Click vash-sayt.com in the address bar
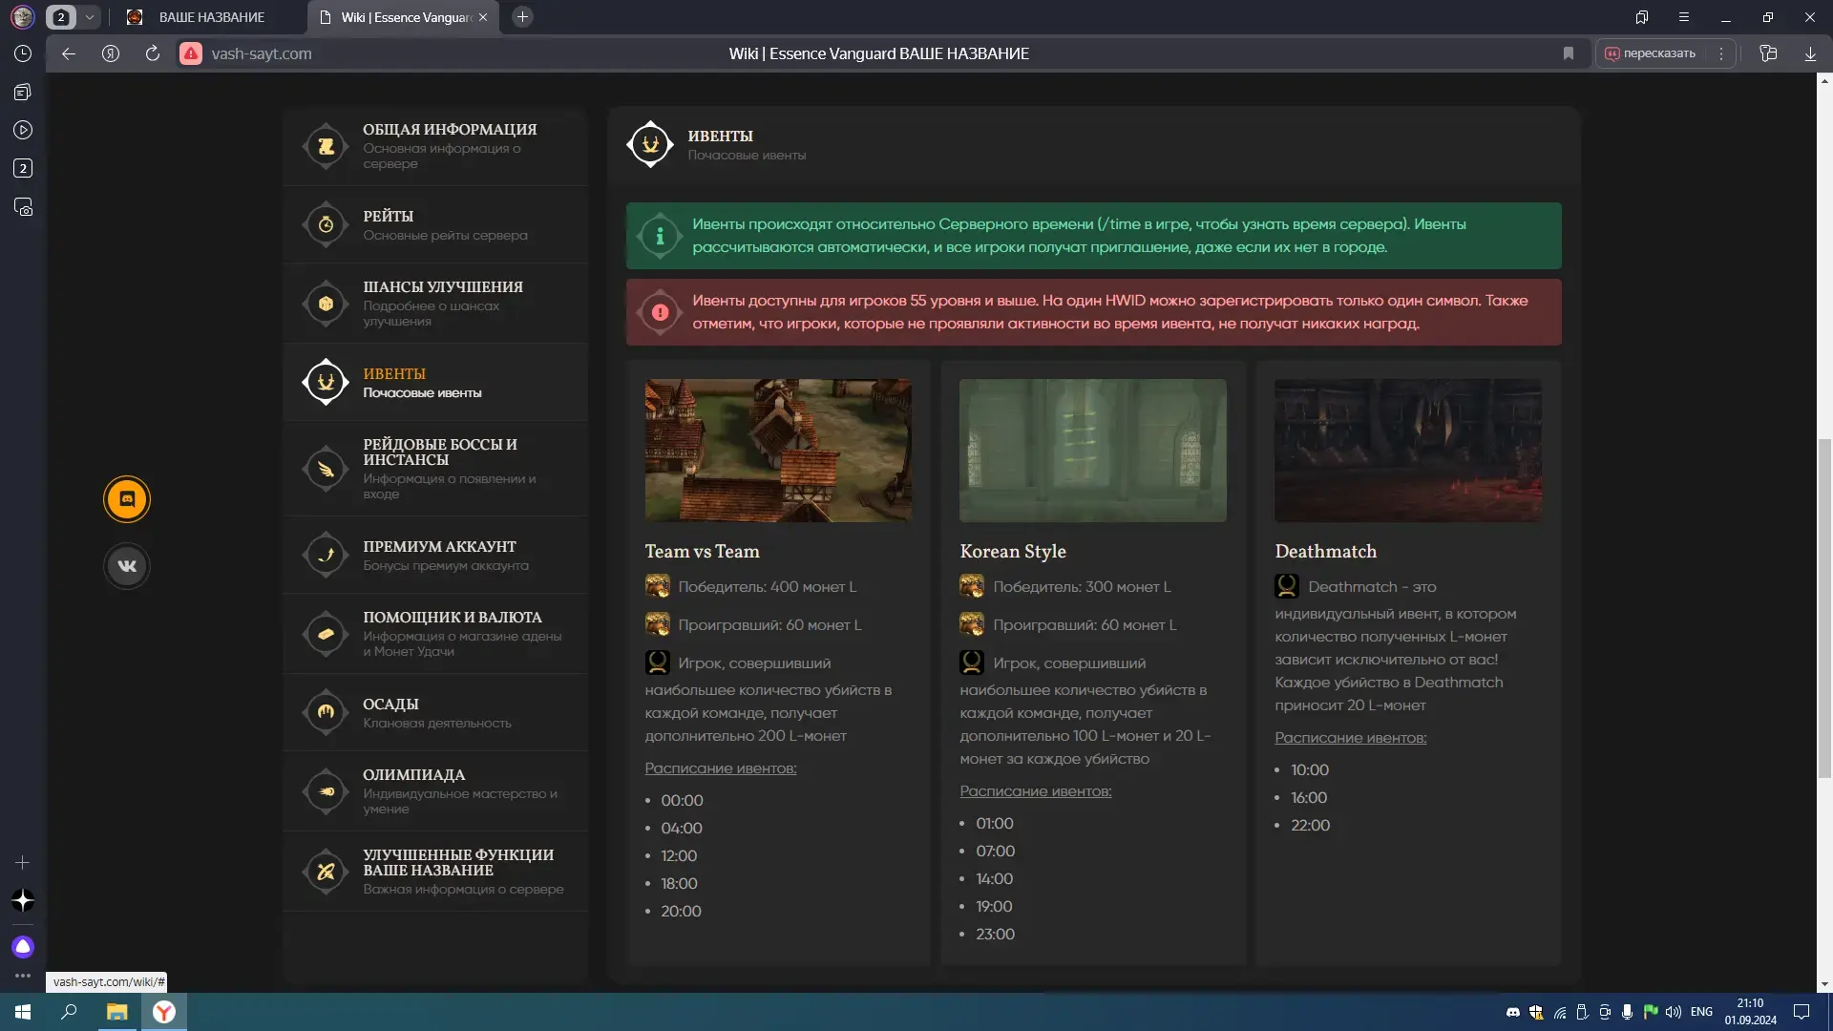The image size is (1833, 1031). tap(262, 53)
